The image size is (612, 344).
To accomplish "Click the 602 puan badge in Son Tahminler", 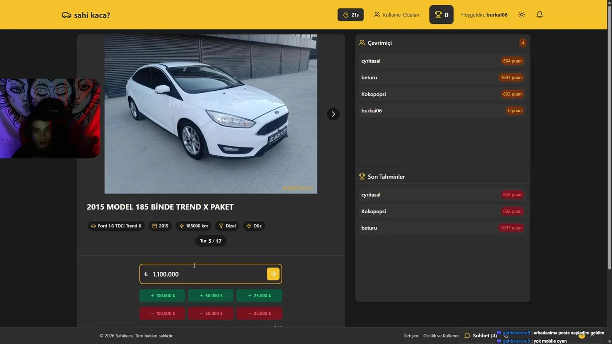I will pyautogui.click(x=512, y=211).
